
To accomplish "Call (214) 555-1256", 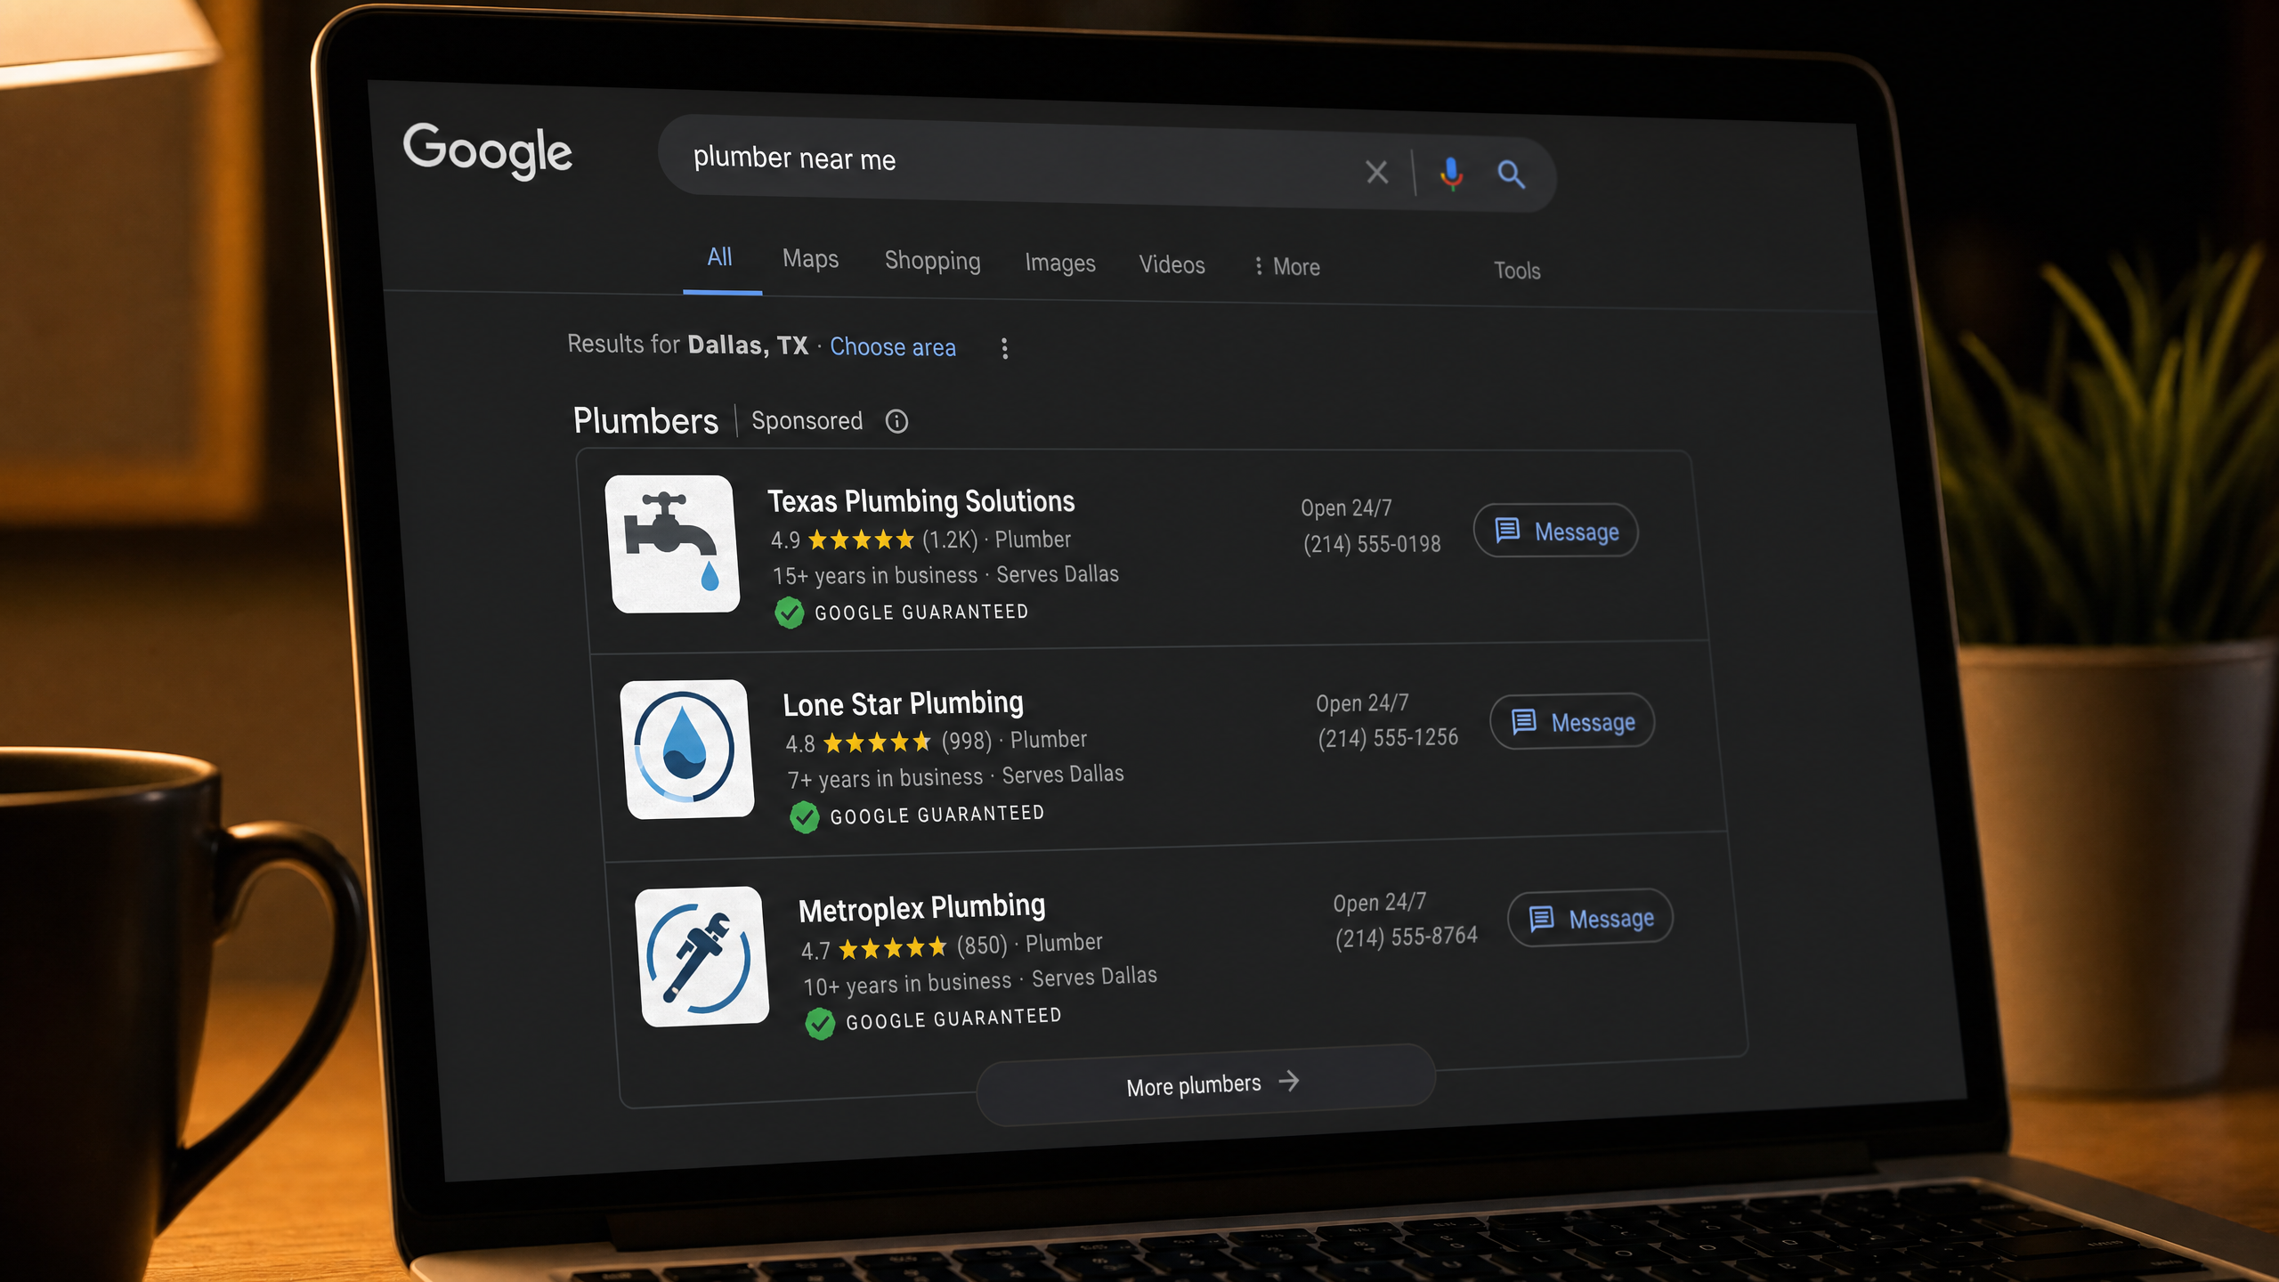I will [1388, 738].
